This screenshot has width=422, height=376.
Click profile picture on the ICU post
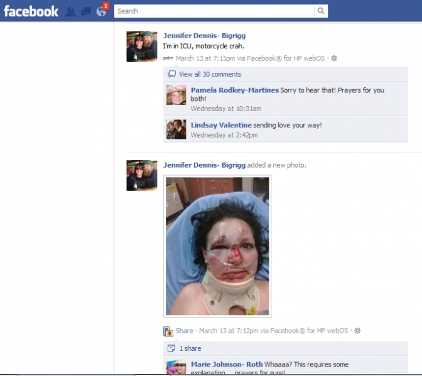pos(141,46)
